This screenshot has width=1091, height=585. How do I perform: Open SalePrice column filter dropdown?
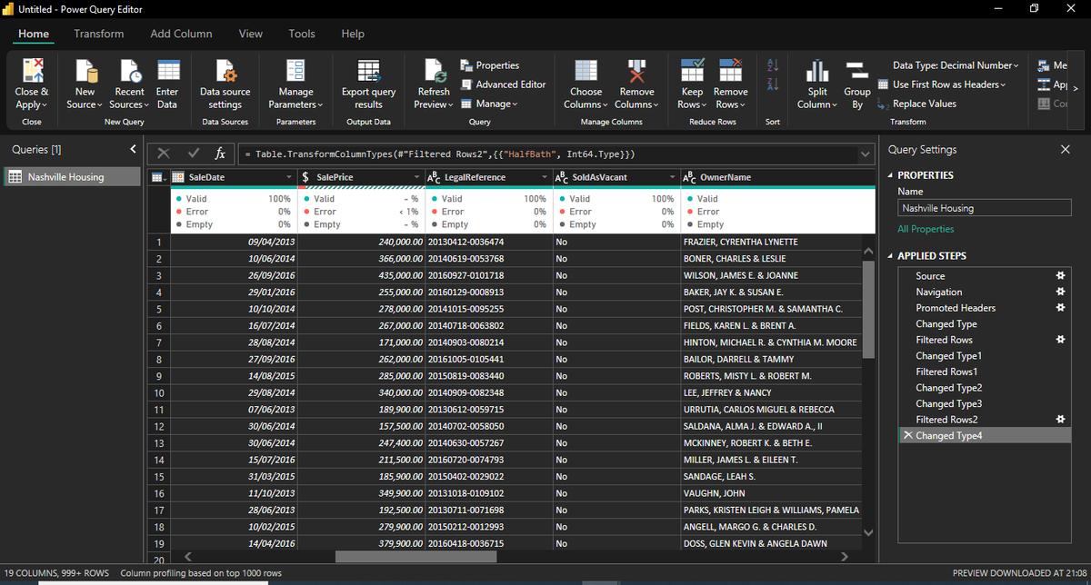[x=417, y=177]
